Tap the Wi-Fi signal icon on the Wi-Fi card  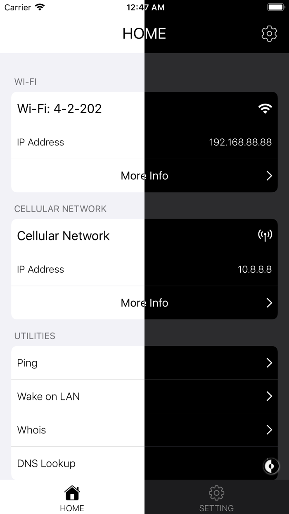coord(265,108)
